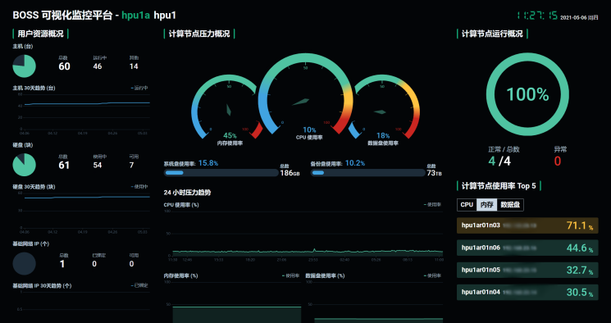Toggle 使用率 legend on CPU 使用率 (%) chart
Viewport: 611px width, 323px height.
[432, 204]
